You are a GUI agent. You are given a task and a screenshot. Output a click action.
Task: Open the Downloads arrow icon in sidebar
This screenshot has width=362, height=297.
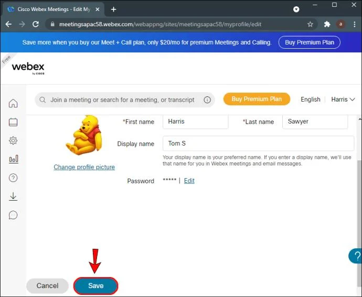pyautogui.click(x=13, y=196)
